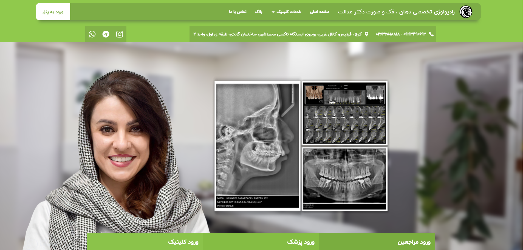
Task: Open the WhatsApp icon link
Action: [x=92, y=34]
